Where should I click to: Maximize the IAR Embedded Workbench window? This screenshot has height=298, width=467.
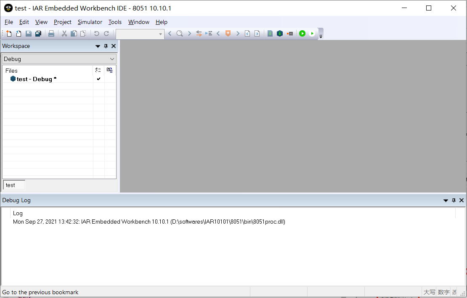click(x=429, y=8)
